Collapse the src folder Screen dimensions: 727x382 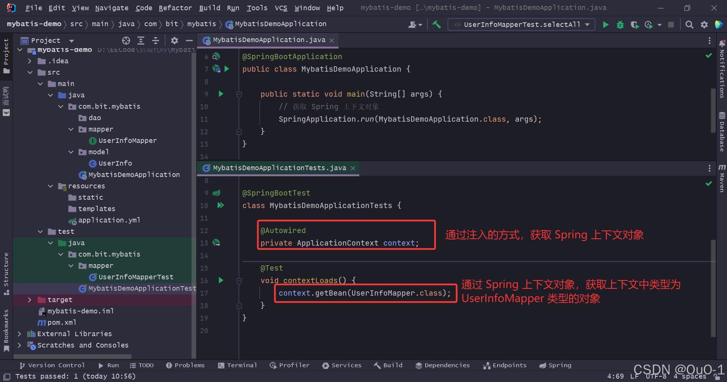[x=30, y=72]
